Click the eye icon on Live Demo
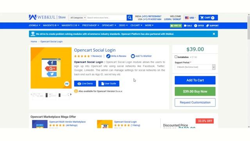 pyautogui.click(x=79, y=83)
